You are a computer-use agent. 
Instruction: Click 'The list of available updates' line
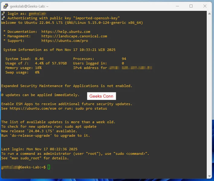pos(58,122)
